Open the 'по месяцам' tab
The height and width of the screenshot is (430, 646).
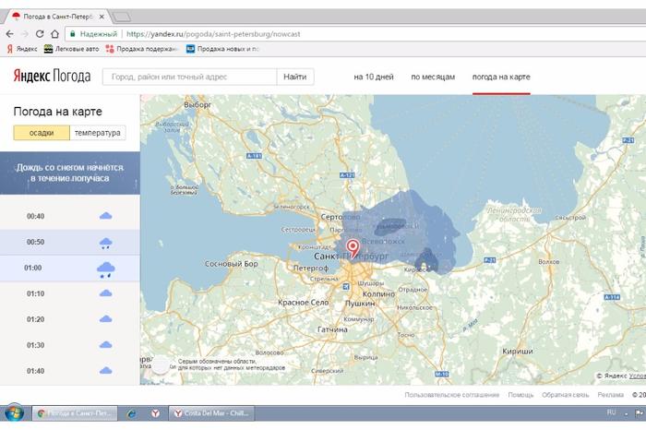433,77
